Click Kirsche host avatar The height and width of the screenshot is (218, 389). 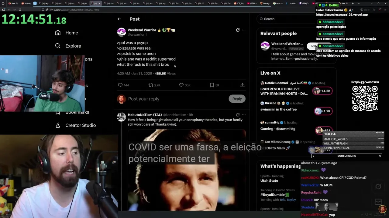[262, 103]
